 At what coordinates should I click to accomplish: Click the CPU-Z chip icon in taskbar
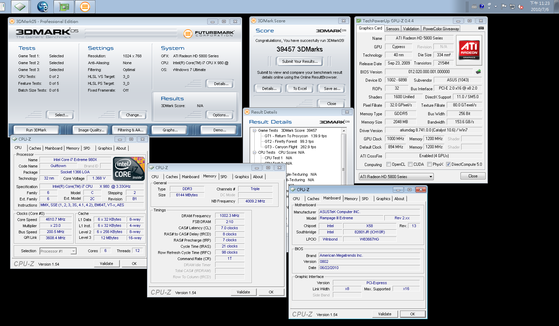coord(20,7)
